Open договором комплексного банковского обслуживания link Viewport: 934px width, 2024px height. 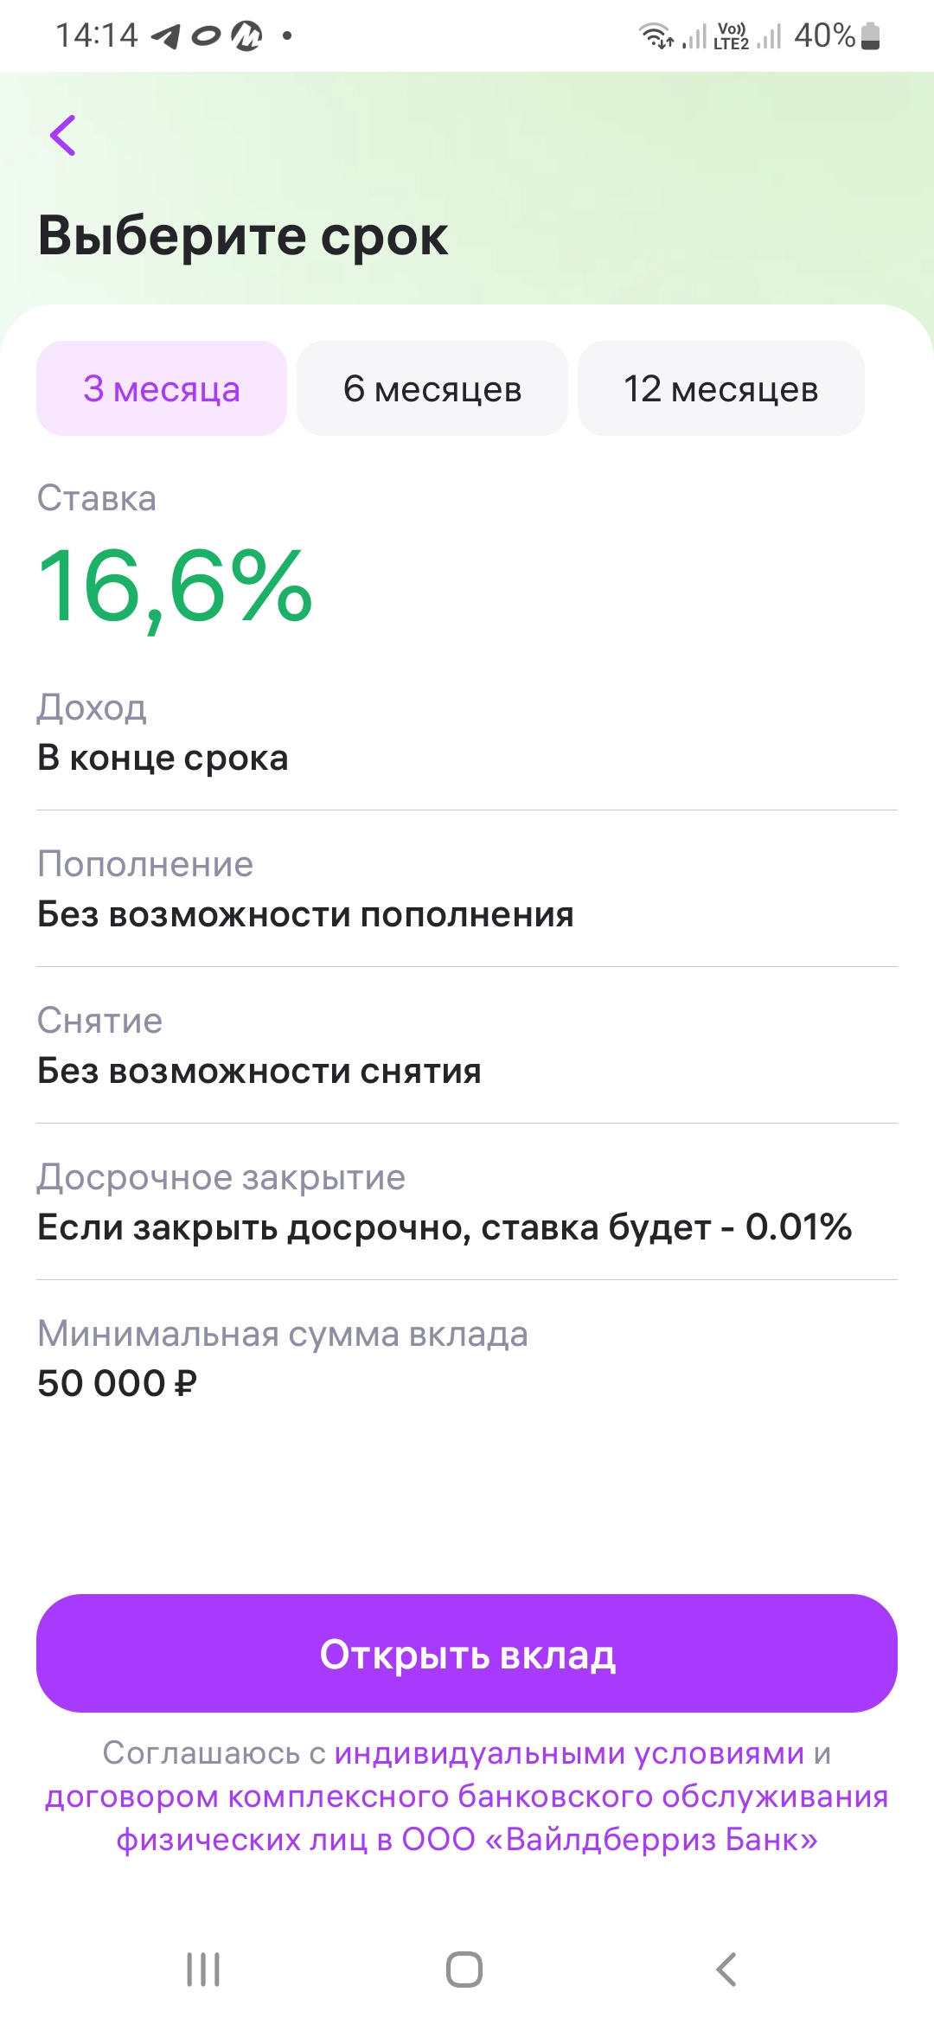click(467, 1797)
